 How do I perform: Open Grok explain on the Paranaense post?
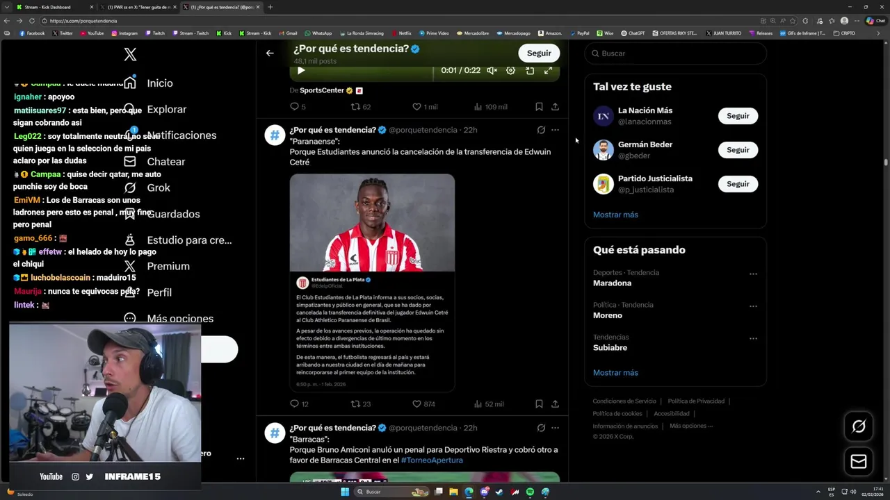point(541,130)
